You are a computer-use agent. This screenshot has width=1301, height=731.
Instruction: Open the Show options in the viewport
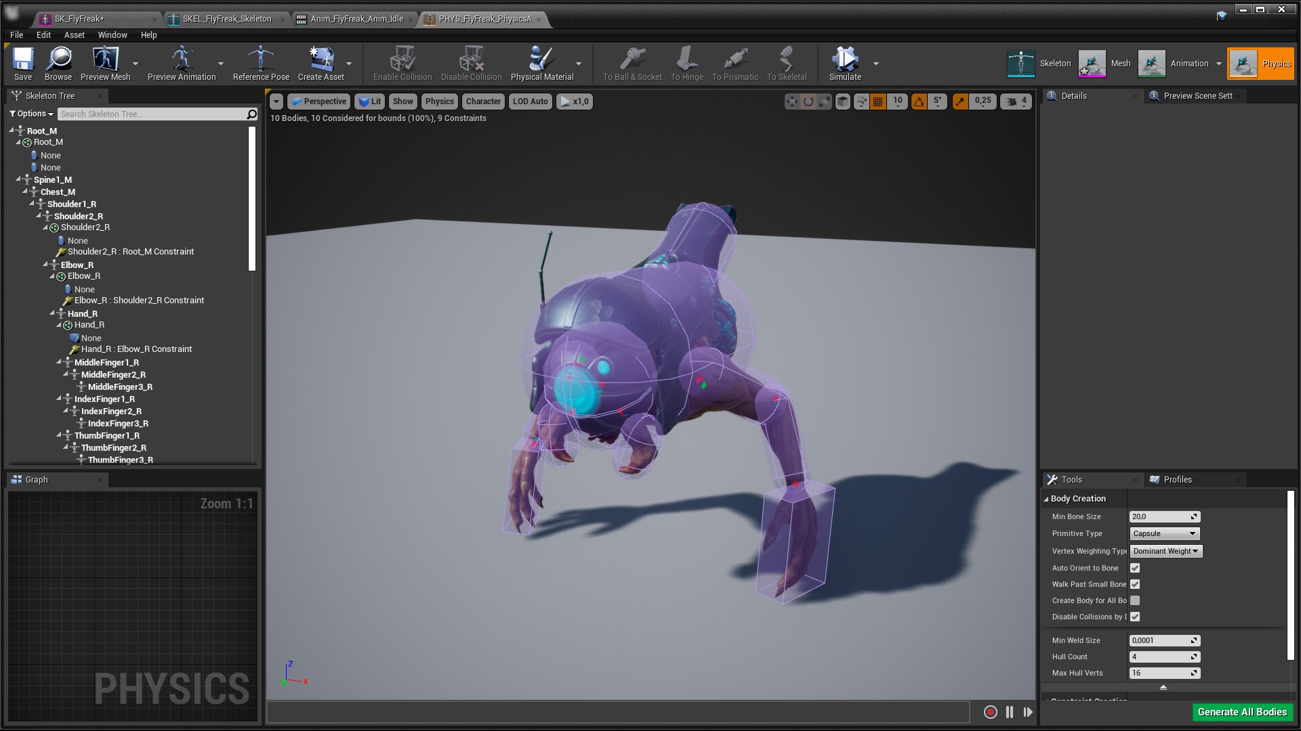(402, 101)
